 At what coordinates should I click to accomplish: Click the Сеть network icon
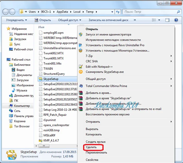[11, 111]
